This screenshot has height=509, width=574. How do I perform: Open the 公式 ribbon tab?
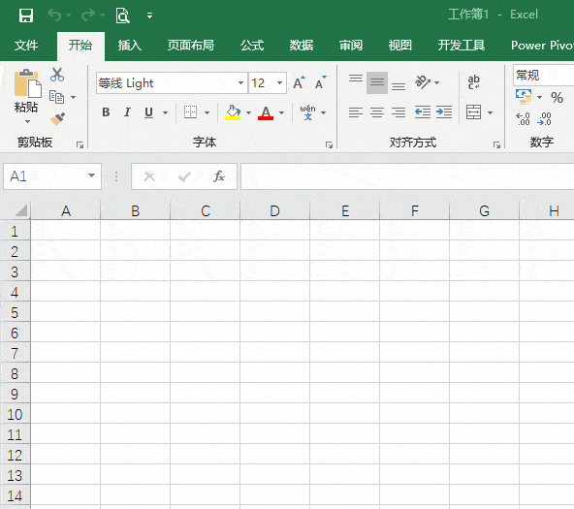252,46
